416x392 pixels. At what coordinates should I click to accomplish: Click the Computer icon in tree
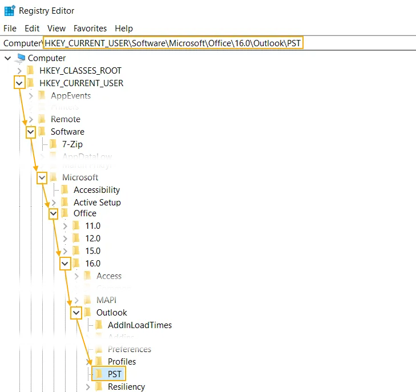tap(20, 58)
